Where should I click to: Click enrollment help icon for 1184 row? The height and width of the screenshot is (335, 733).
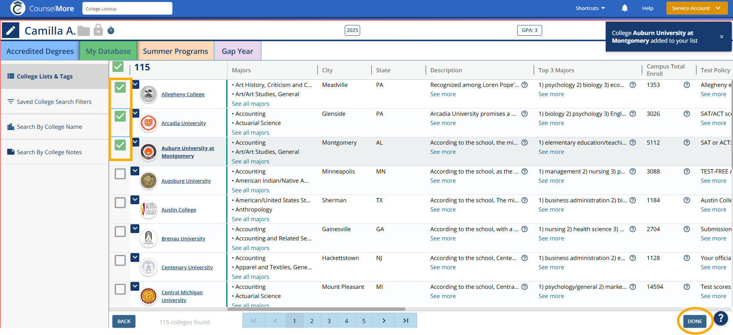[687, 200]
